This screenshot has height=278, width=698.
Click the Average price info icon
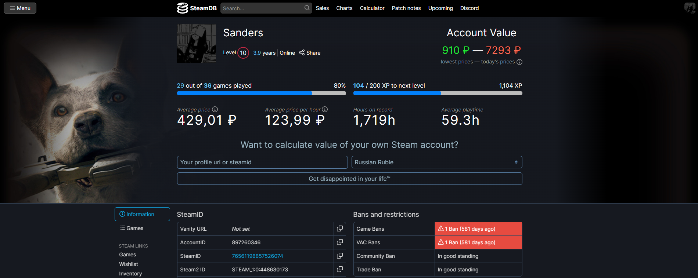pyautogui.click(x=215, y=109)
